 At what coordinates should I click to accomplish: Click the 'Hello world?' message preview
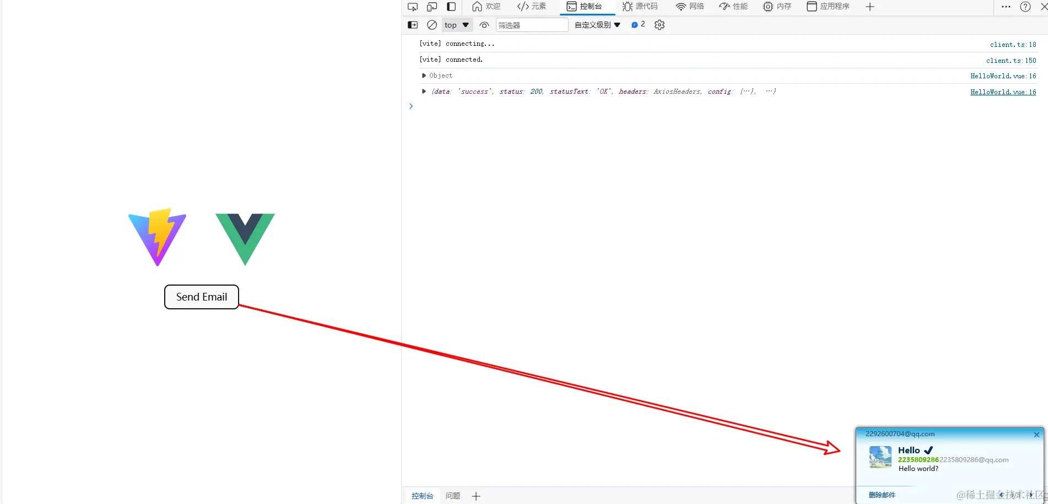919,469
